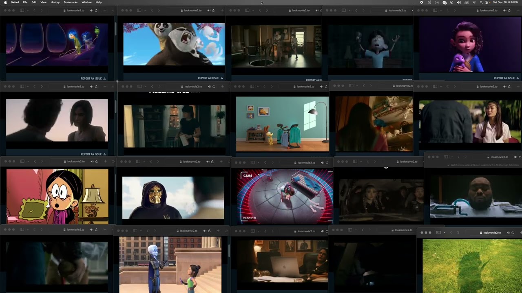The height and width of the screenshot is (293, 522).
Task: Open the Bookmarks menu
Action: point(71,2)
